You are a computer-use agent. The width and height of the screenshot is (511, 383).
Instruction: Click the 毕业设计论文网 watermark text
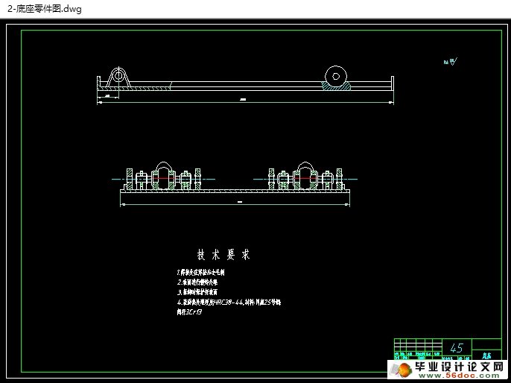(x=460, y=367)
